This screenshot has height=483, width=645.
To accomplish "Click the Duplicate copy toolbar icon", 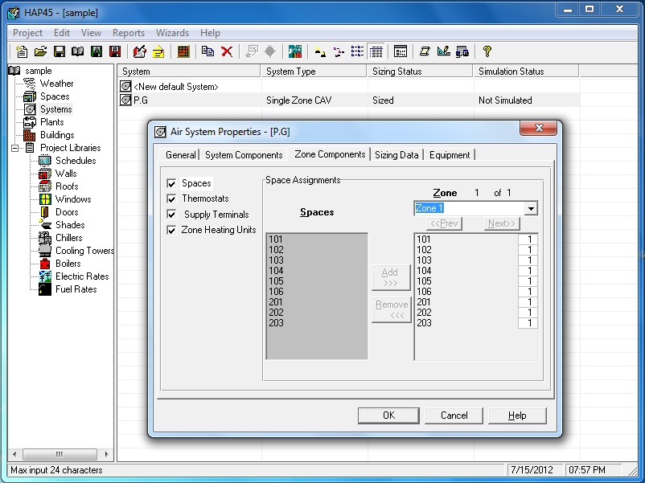I will coord(207,52).
